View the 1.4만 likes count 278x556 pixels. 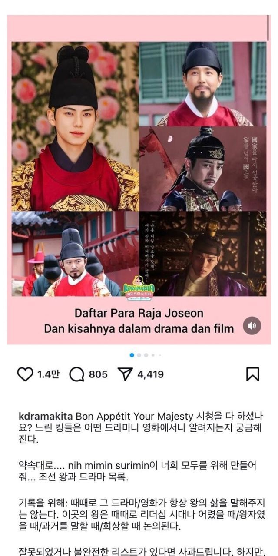[48, 374]
